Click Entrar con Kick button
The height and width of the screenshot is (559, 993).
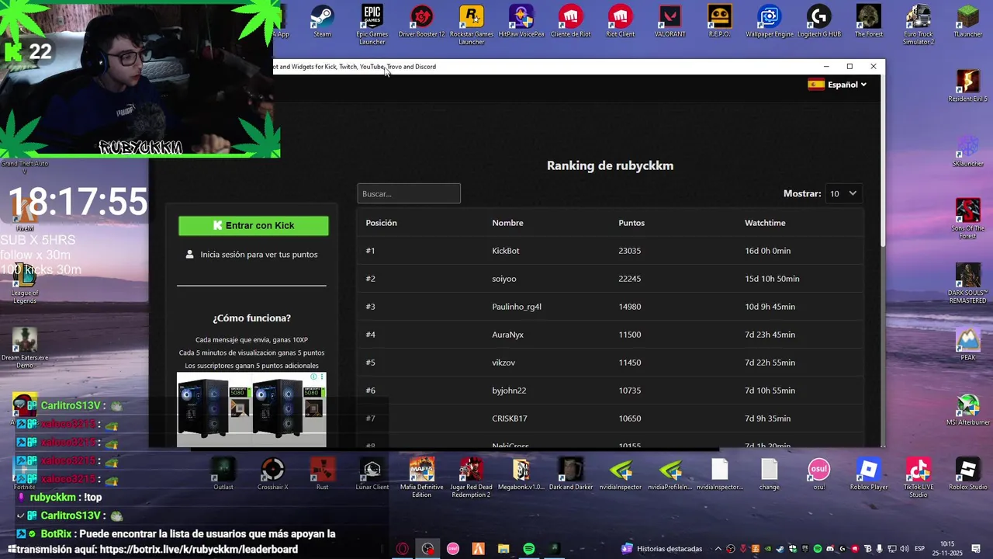coord(254,225)
